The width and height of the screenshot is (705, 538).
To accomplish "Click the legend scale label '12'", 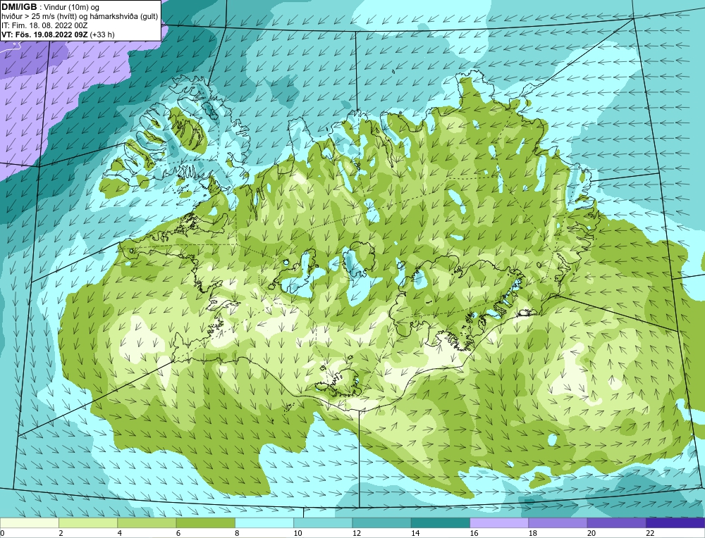I will tap(357, 533).
